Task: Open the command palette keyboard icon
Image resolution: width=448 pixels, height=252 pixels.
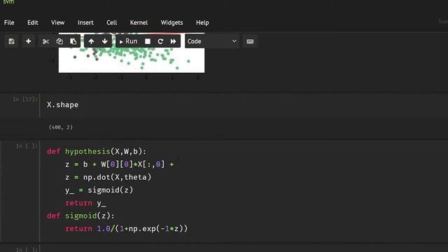Action: click(x=250, y=41)
